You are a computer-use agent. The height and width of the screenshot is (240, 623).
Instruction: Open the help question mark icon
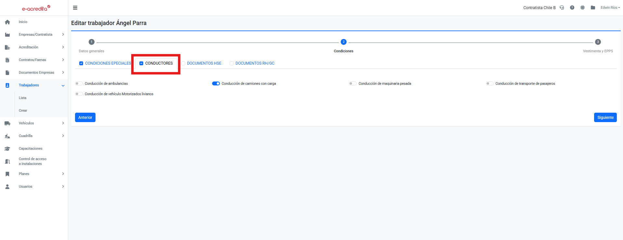pos(572,7)
